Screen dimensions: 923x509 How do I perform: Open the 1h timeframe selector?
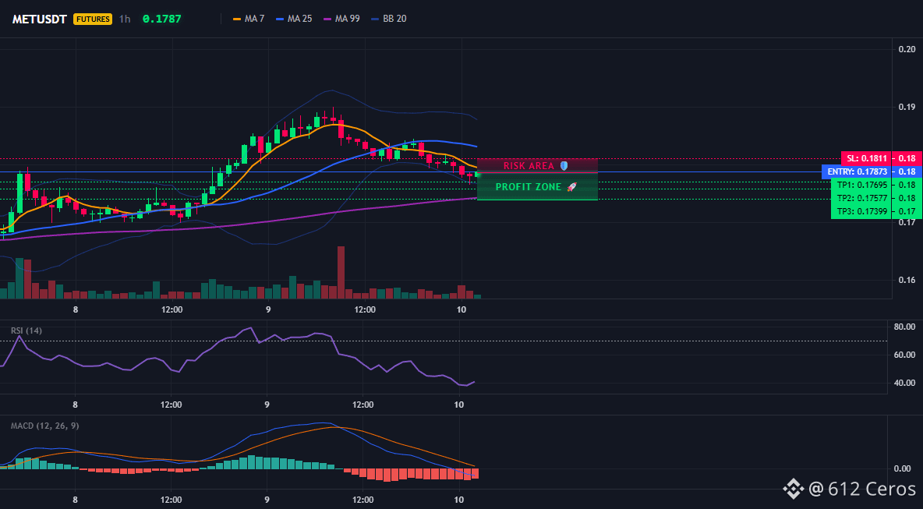(124, 19)
